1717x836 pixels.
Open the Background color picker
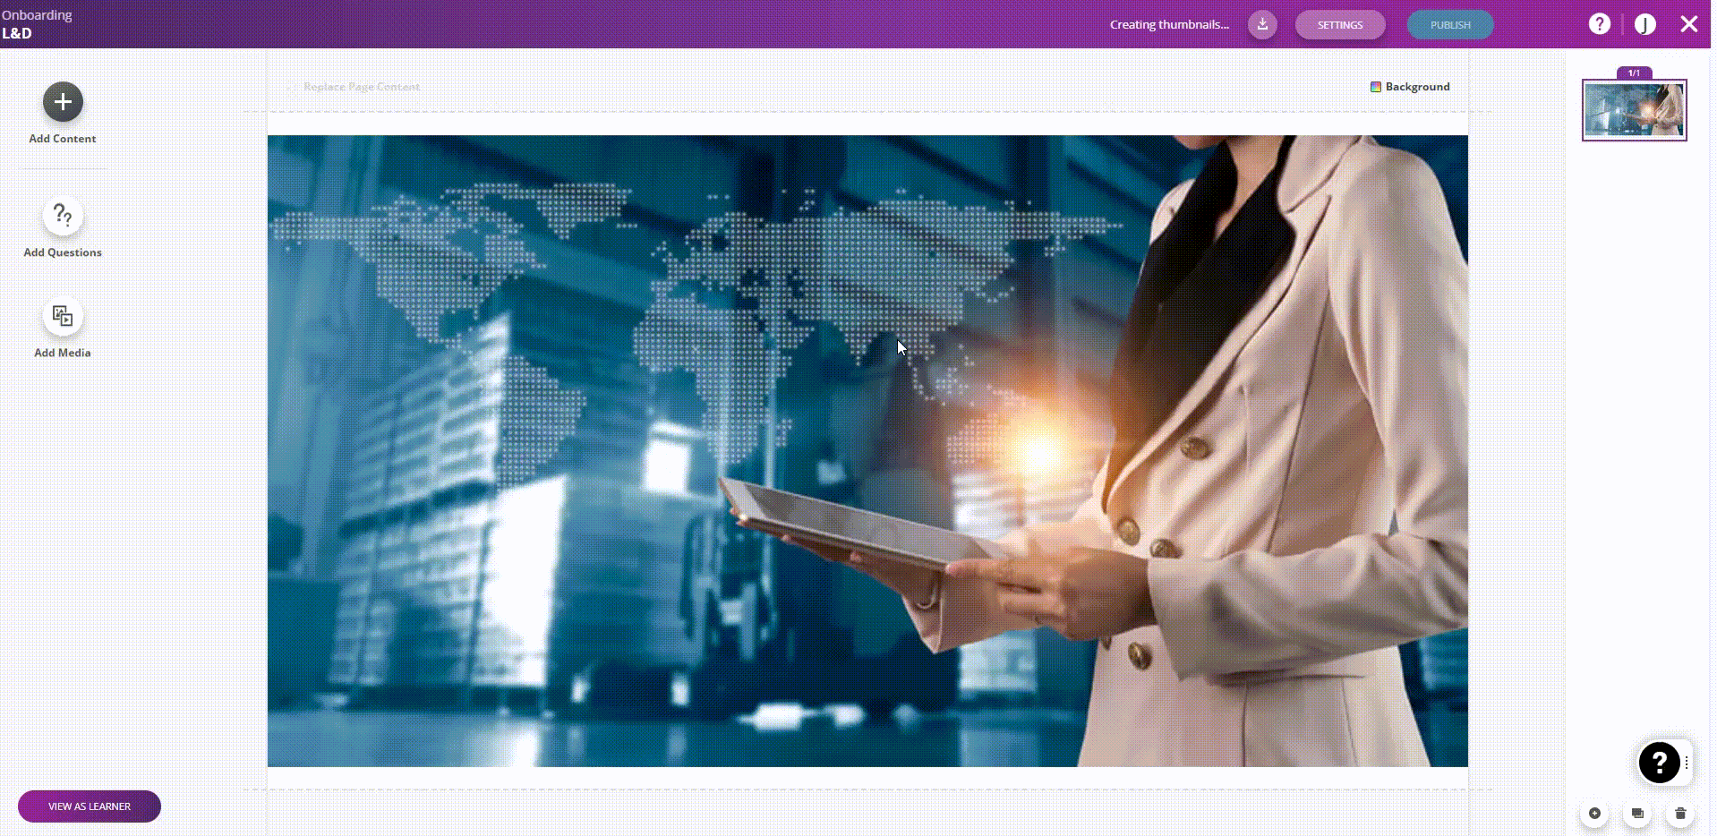click(1410, 87)
